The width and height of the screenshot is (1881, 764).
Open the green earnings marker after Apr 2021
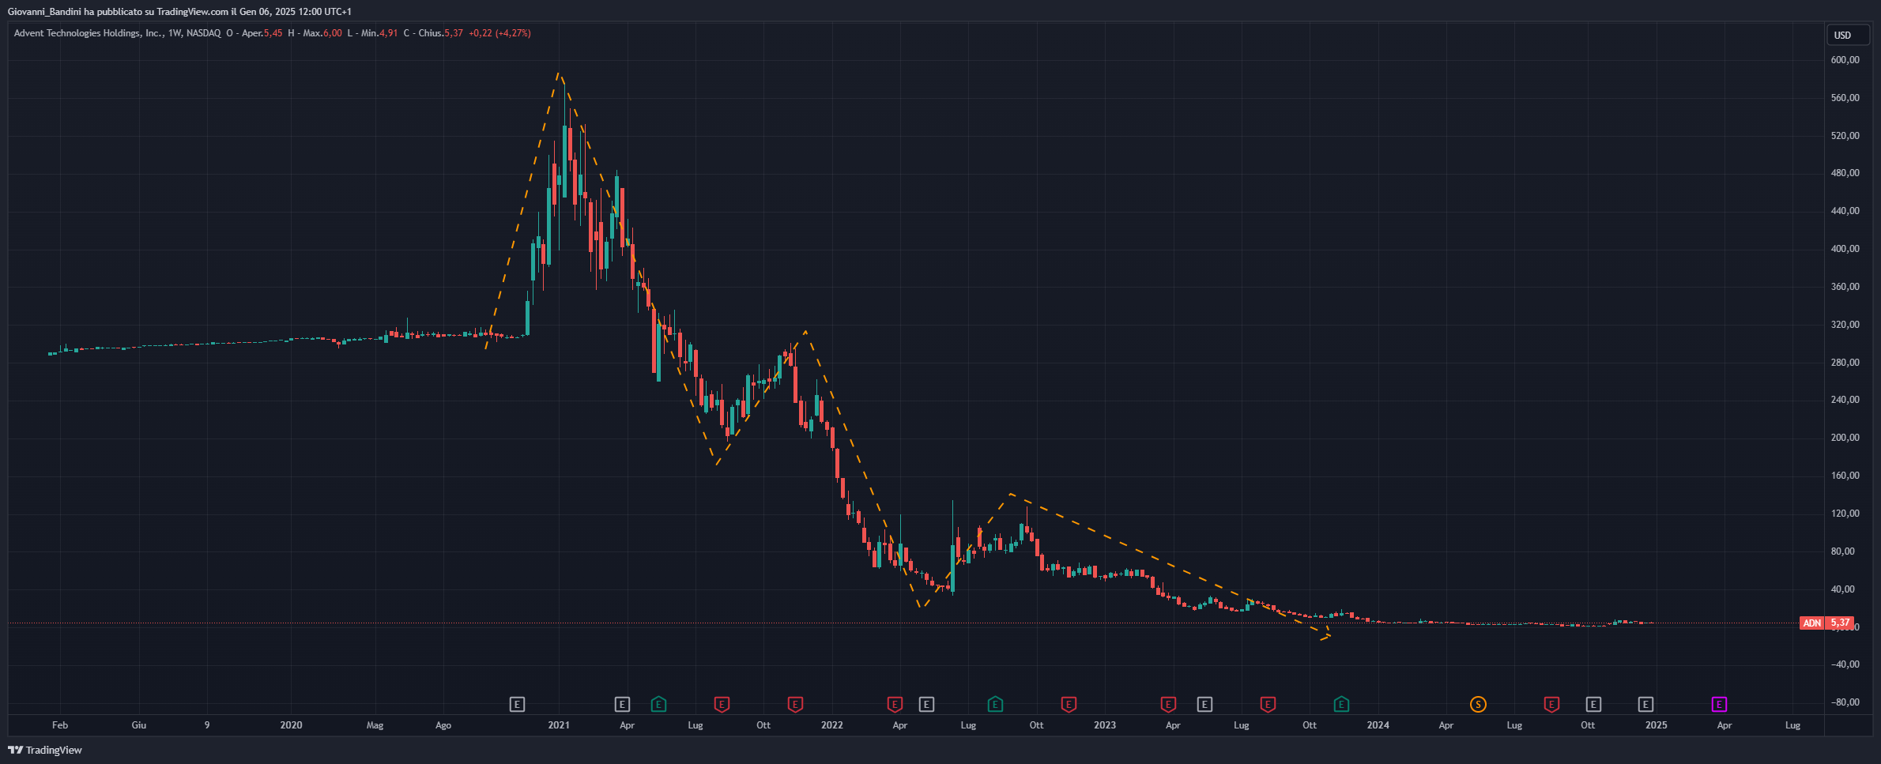click(658, 704)
